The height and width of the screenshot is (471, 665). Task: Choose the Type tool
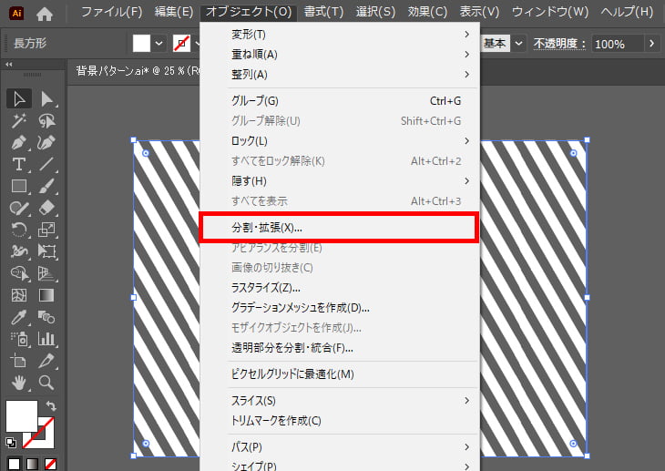19,164
